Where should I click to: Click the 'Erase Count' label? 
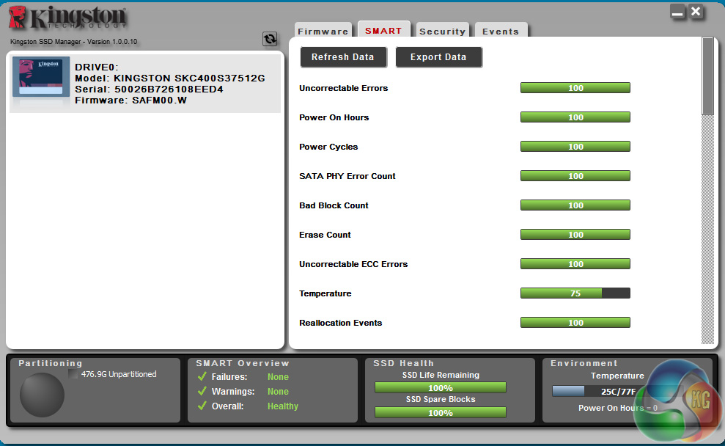tap(325, 235)
